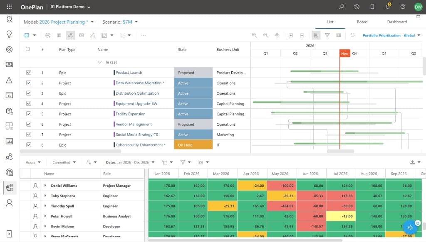This screenshot has height=242, width=426.
Task: Open the Committed dropdown
Action: 64,162
